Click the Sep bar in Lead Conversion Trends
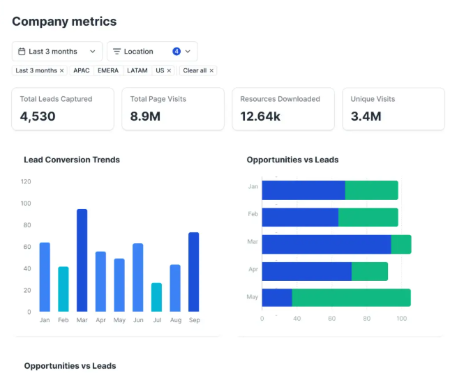The width and height of the screenshot is (450, 373). (x=194, y=272)
